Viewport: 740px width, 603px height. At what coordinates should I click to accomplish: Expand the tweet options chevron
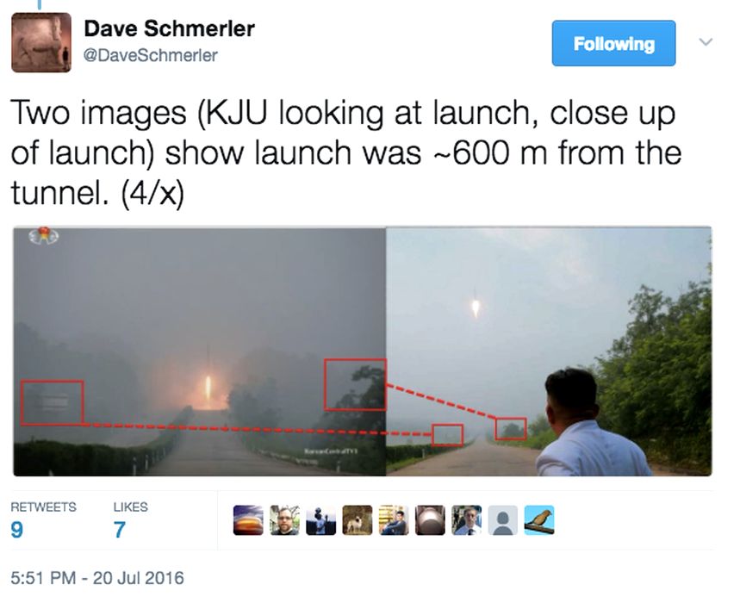[x=706, y=42]
